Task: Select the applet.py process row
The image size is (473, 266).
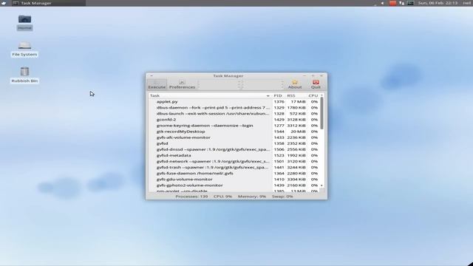Action: (x=234, y=102)
